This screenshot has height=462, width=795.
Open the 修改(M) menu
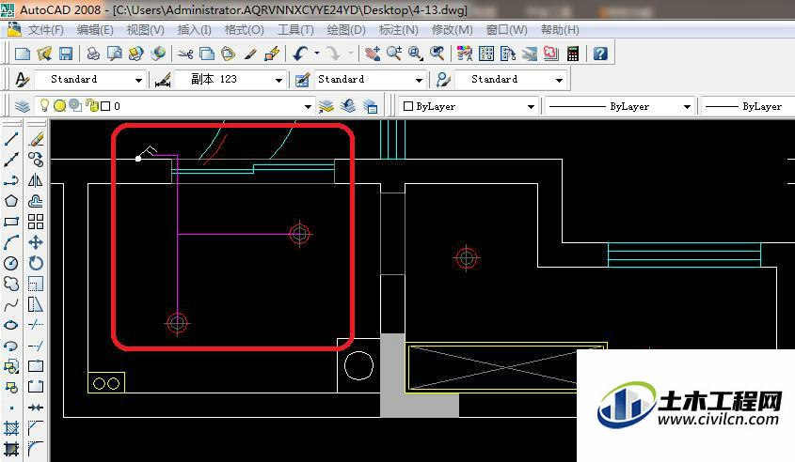pyautogui.click(x=452, y=30)
